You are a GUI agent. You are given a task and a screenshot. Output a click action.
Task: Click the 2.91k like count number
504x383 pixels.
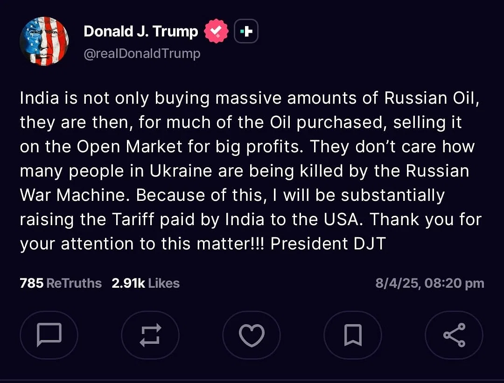coord(128,283)
